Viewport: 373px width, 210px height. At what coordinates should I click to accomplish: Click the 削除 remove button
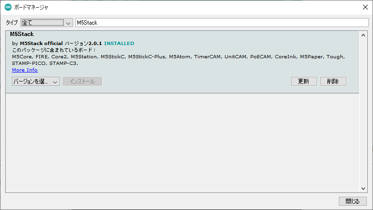(x=333, y=81)
